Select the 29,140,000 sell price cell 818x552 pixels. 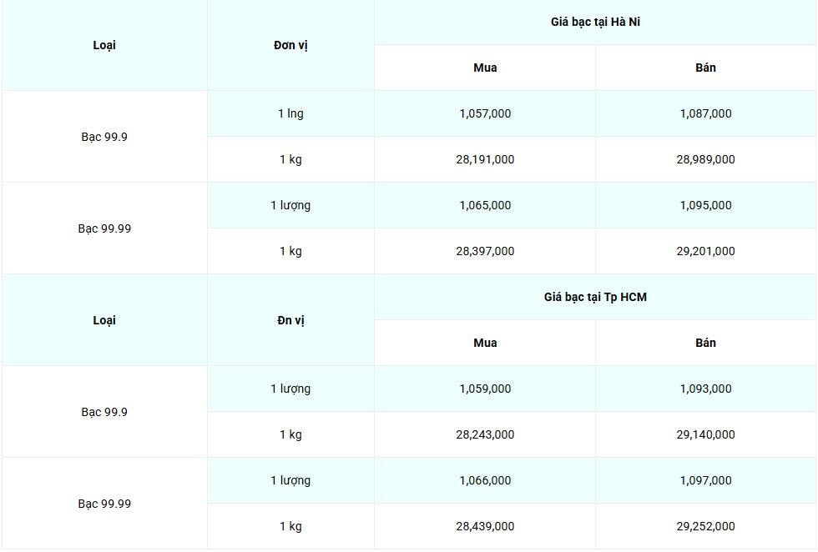click(705, 434)
